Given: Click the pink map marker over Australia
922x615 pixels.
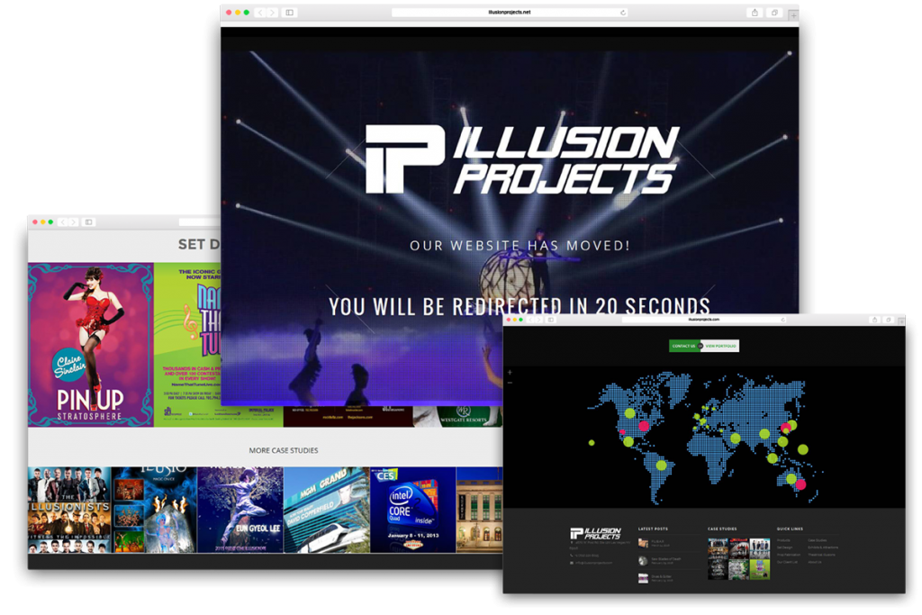Looking at the screenshot, I should pos(800,485).
